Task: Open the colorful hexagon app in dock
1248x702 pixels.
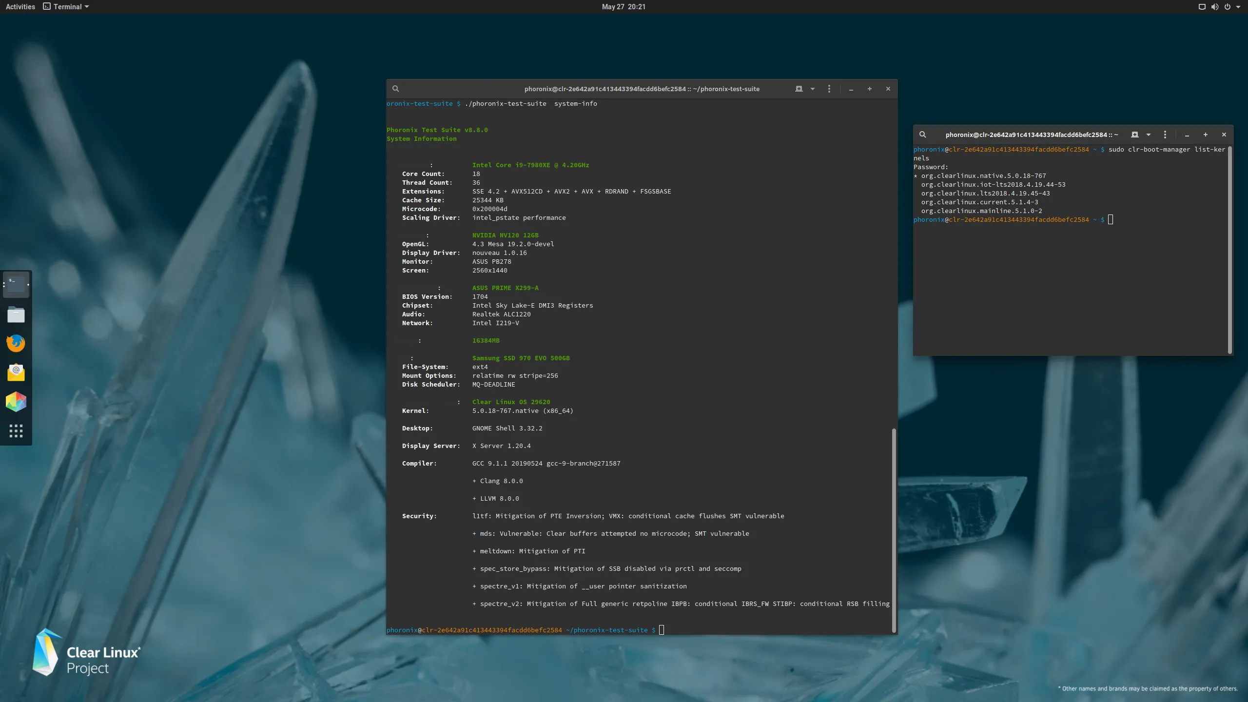Action: 16,402
